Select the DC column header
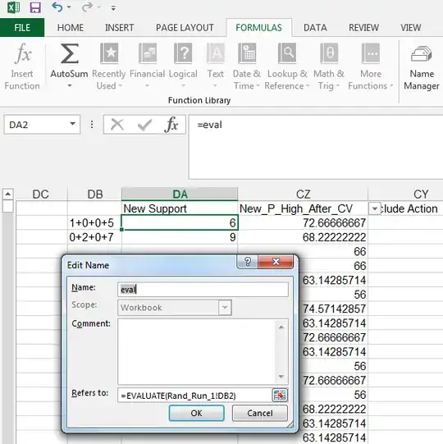Viewport: 443px width, 444px height. [40, 195]
